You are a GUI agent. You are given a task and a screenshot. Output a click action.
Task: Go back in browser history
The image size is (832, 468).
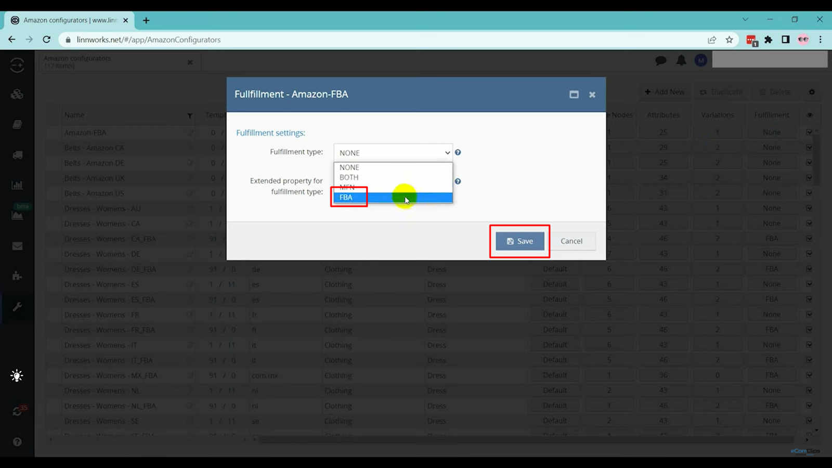pos(12,40)
